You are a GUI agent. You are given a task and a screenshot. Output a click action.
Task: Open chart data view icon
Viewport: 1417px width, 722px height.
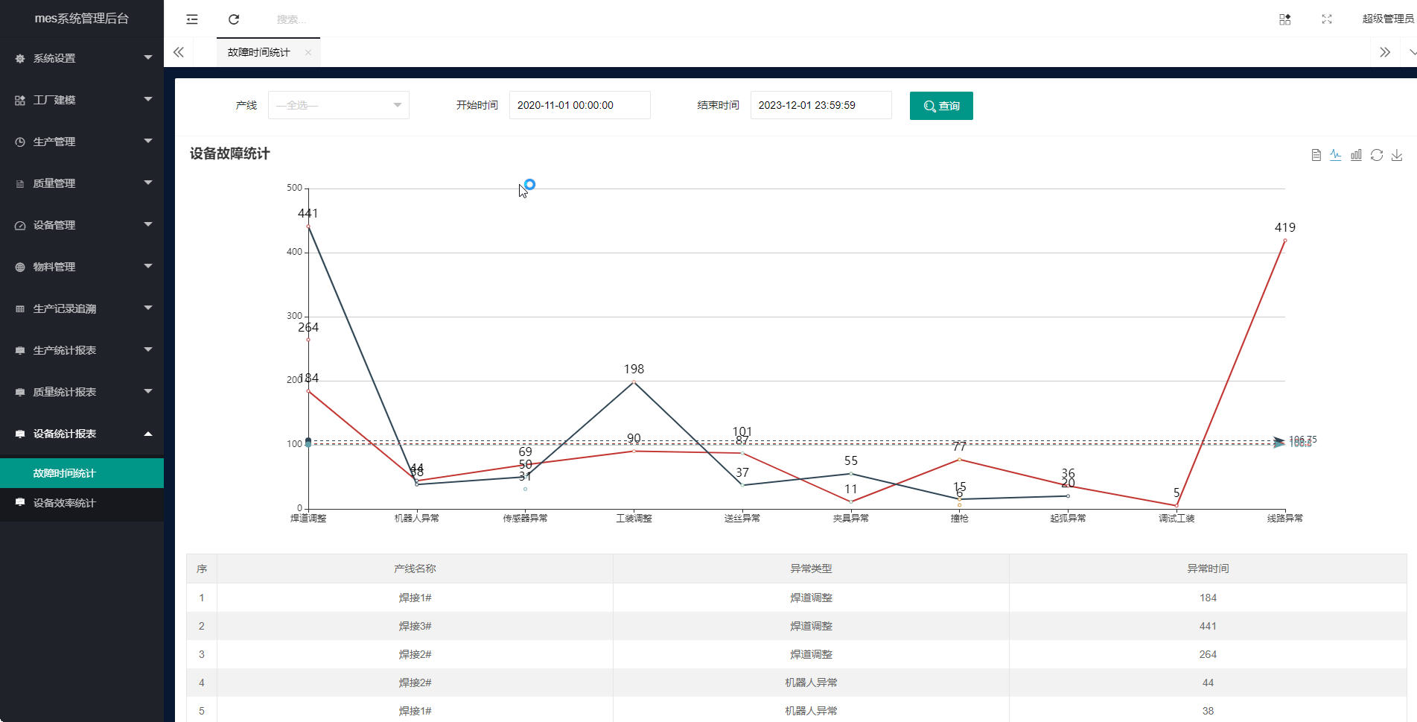pyautogui.click(x=1316, y=155)
